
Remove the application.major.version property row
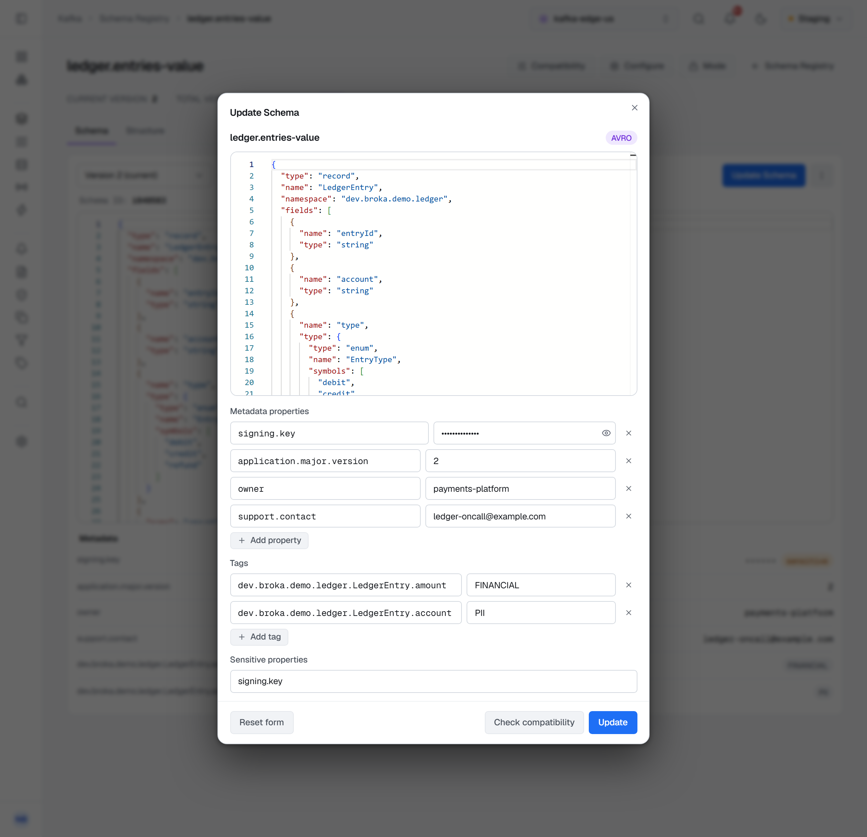629,461
